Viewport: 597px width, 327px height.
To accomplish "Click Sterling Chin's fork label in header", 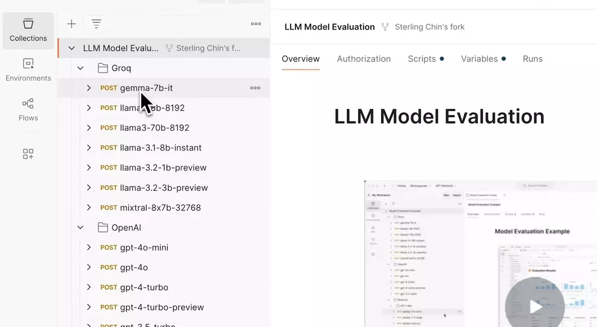I will click(x=430, y=27).
